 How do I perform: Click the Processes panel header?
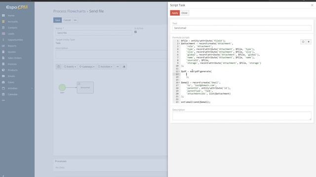pyautogui.click(x=61, y=161)
